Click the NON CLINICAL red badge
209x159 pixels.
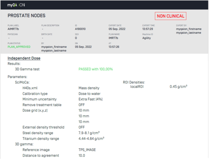point(170,16)
